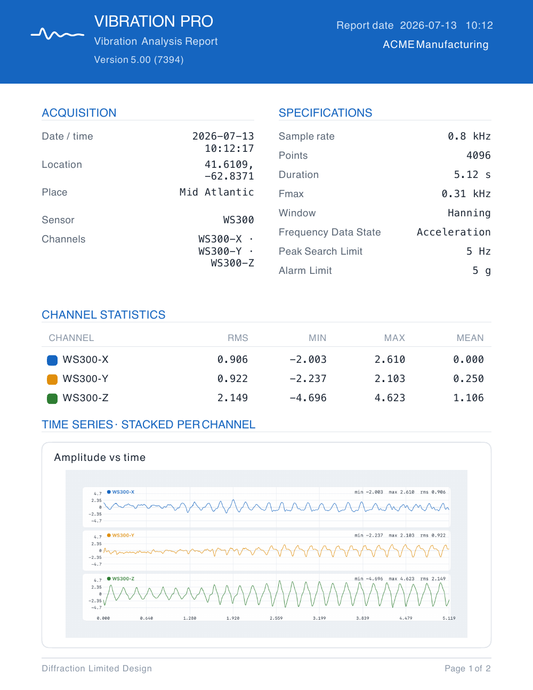Select 'WS300-Y' in the Acquisition channels list
This screenshot has height=690, width=533.
click(220, 251)
